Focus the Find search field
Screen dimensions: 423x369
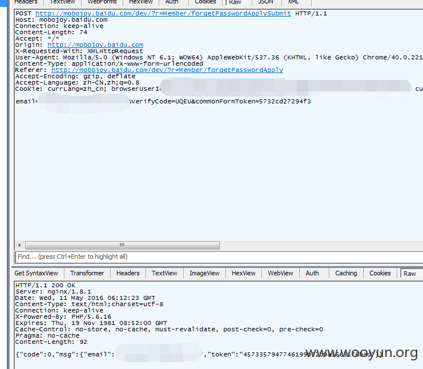click(x=219, y=256)
